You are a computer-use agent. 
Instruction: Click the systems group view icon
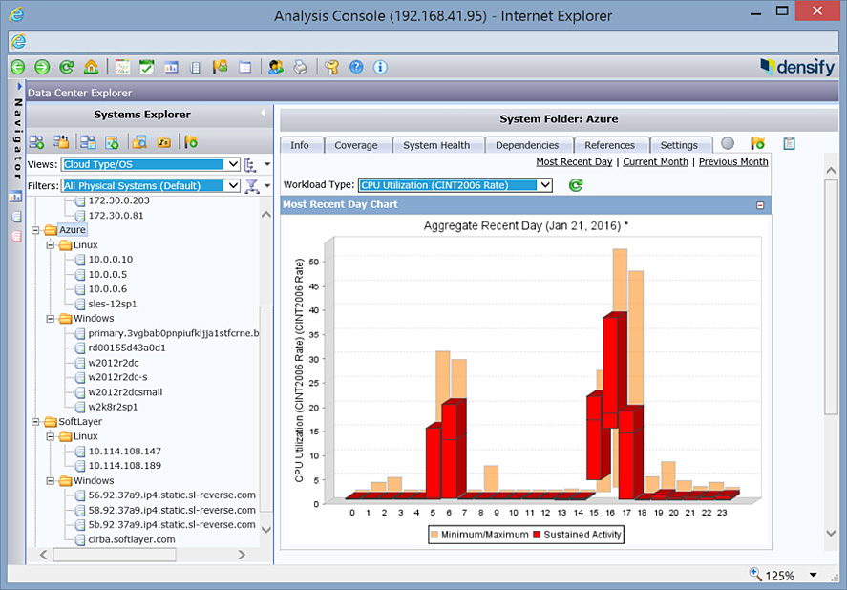88,142
